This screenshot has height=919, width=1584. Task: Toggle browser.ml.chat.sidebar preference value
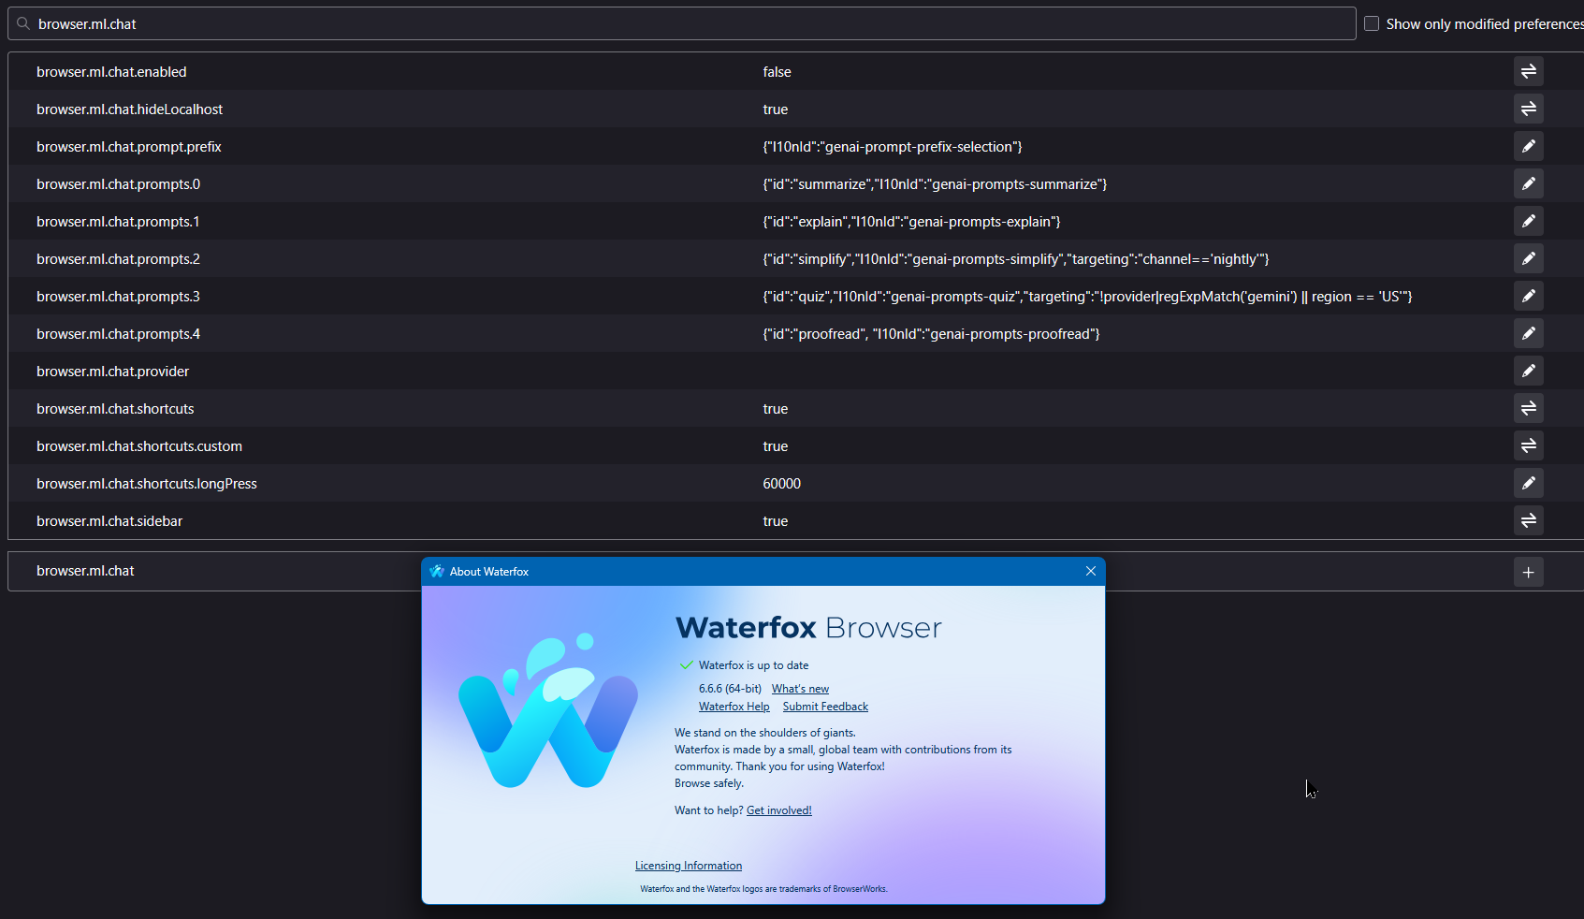(x=1528, y=520)
